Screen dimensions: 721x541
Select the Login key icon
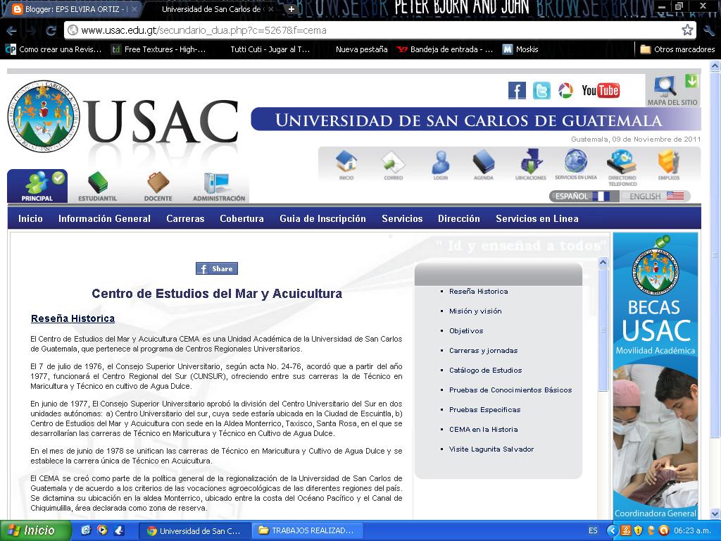pyautogui.click(x=440, y=163)
